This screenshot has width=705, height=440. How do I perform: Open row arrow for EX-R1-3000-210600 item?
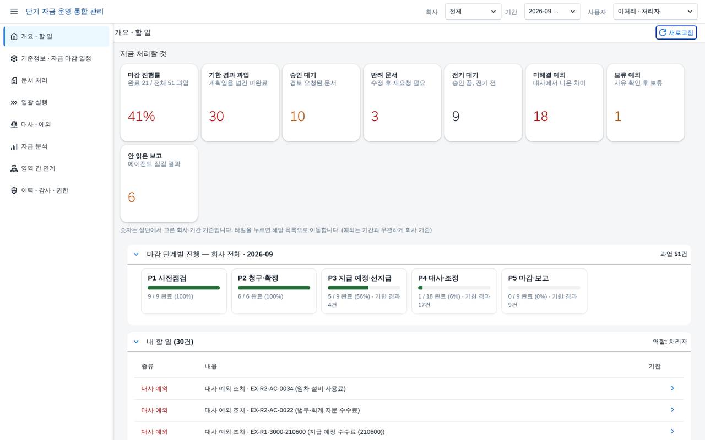coord(672,431)
